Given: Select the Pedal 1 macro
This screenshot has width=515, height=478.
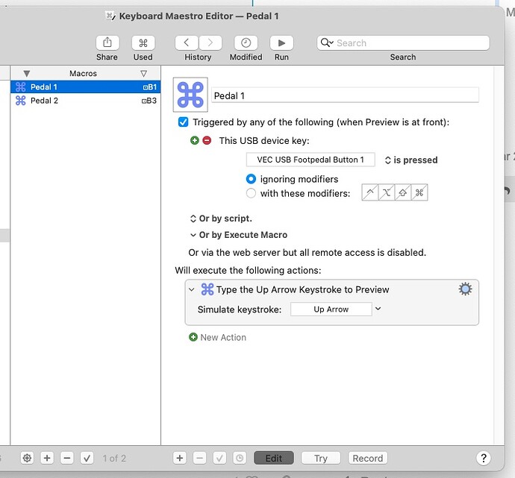Looking at the screenshot, I should (85, 87).
